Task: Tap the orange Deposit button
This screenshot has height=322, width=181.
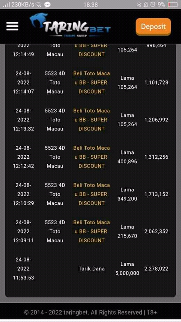Action: (x=153, y=27)
